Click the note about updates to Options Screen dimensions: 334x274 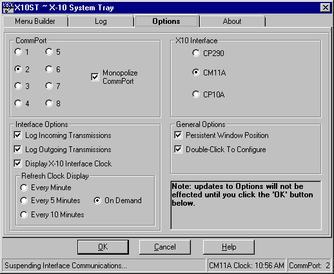click(x=246, y=206)
